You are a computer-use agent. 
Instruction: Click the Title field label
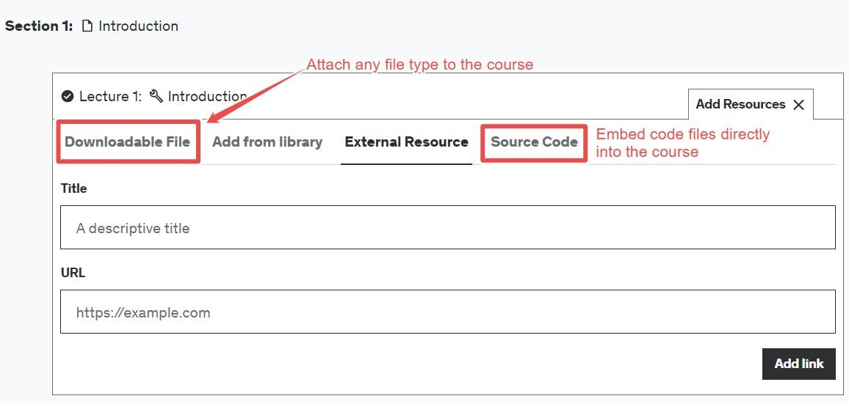click(x=74, y=188)
